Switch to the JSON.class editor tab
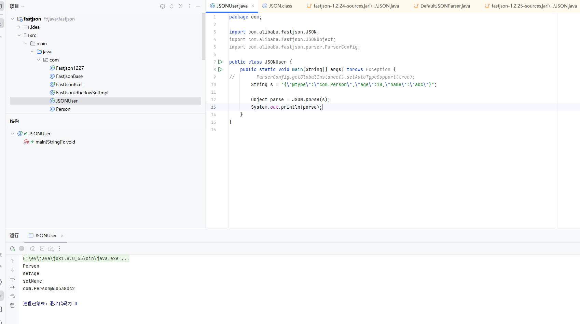 pos(277,6)
